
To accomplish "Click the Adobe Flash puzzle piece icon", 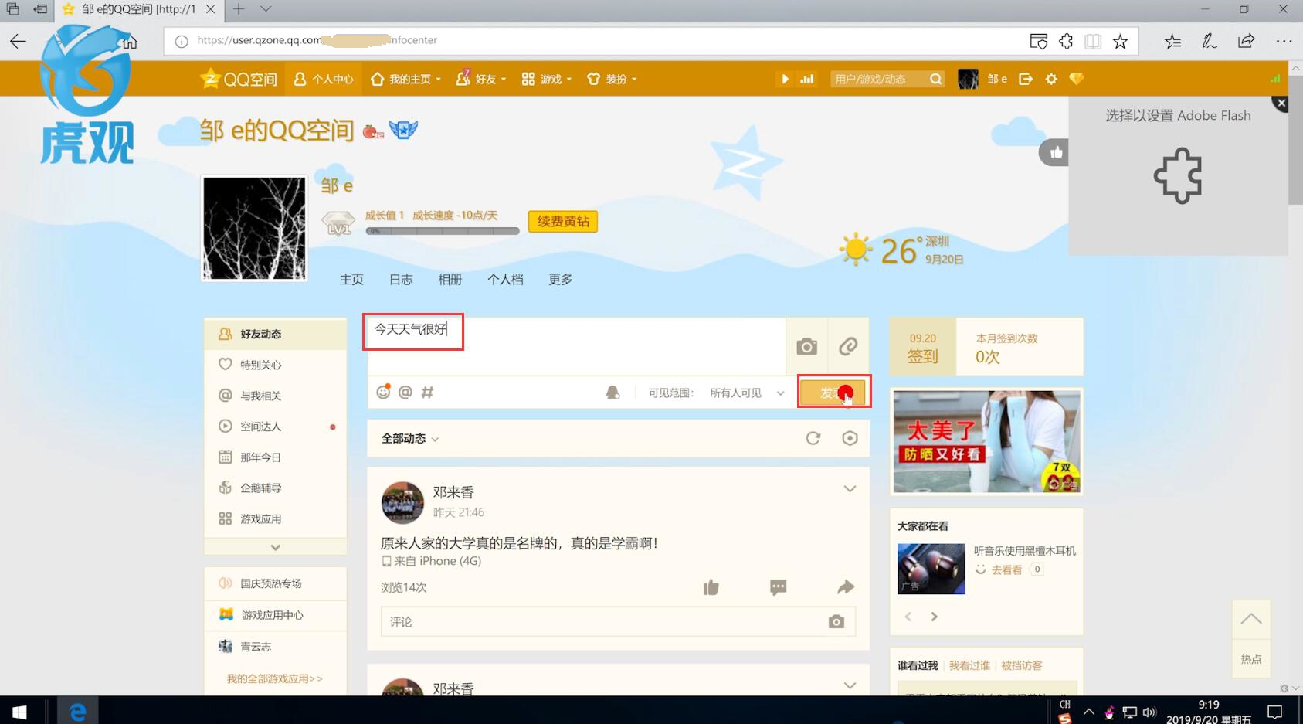I will (x=1178, y=176).
